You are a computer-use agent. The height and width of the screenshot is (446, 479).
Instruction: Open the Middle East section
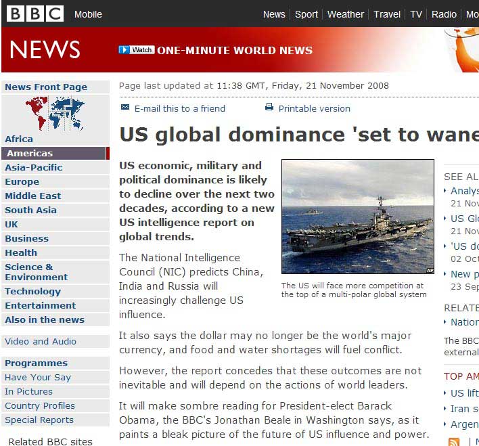tap(55, 196)
